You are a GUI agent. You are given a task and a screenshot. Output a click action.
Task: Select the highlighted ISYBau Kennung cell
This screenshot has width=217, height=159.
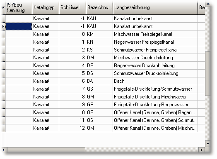click(x=19, y=26)
